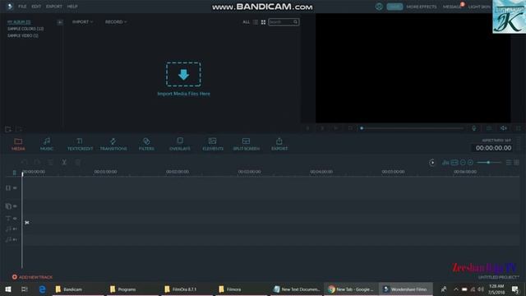
Task: Open the ALL media filter dropdown
Action: point(247,22)
